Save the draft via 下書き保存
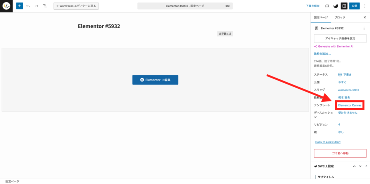Screen dimensions: 370x184 click(313, 6)
